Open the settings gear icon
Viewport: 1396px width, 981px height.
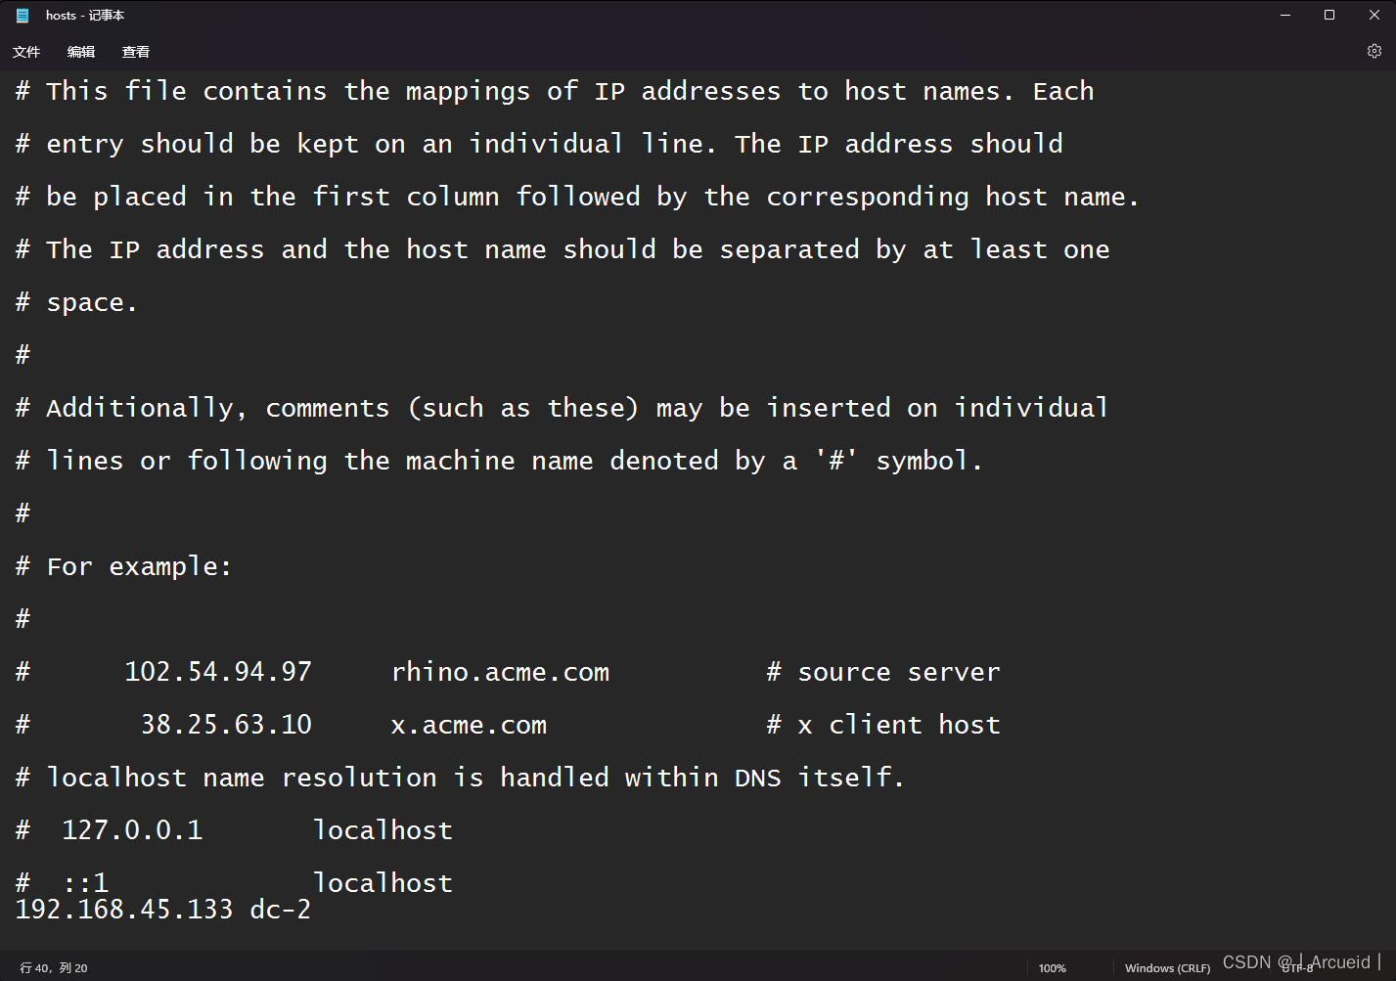(1373, 51)
